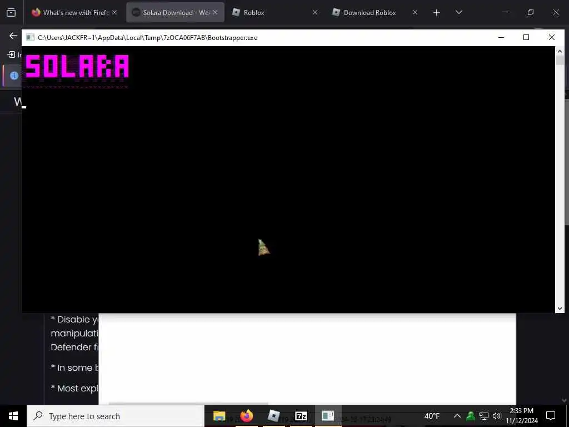Close the What's new with Firefox tab

click(114, 12)
